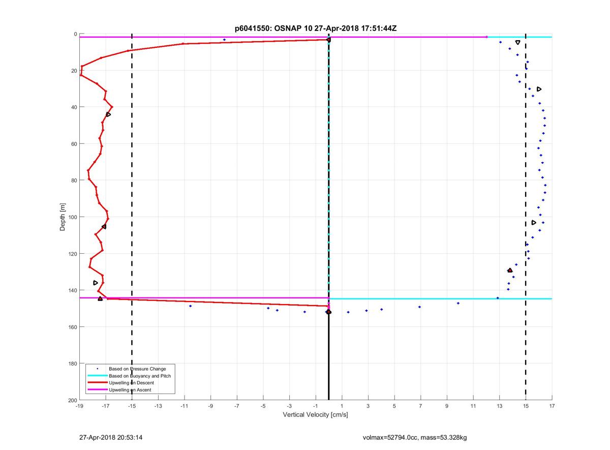The height and width of the screenshot is (450, 610).
Task: Click the horizontal magenta line near 145 m depth
Action: [x=204, y=298]
